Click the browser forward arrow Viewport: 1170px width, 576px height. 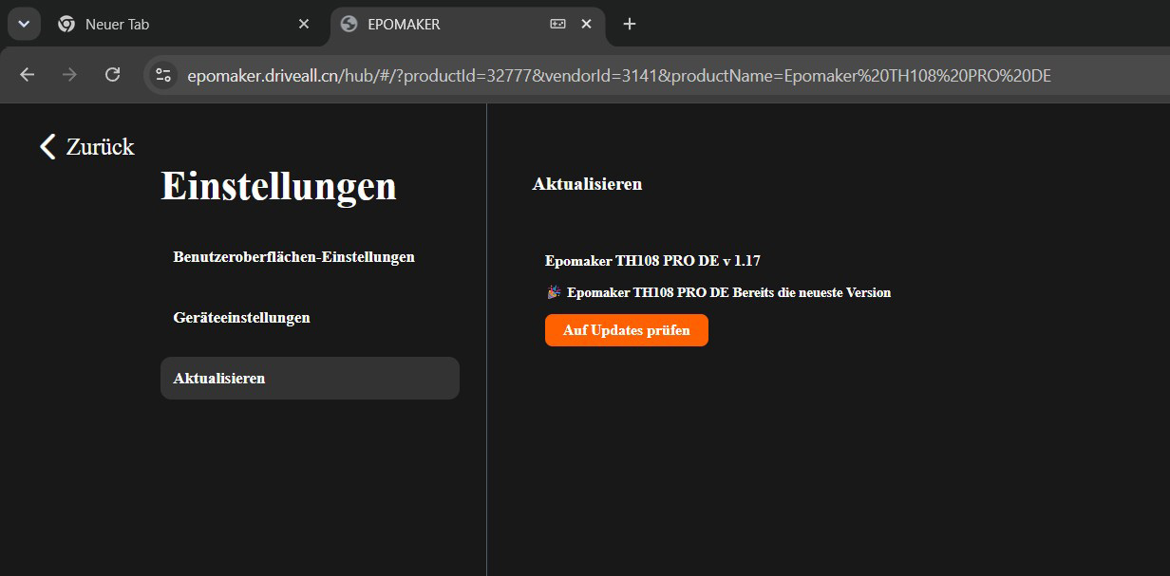tap(69, 75)
